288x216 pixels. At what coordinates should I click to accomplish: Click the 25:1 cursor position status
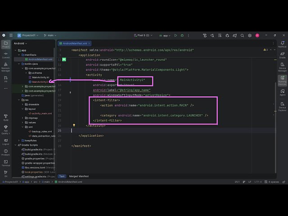[237, 182]
